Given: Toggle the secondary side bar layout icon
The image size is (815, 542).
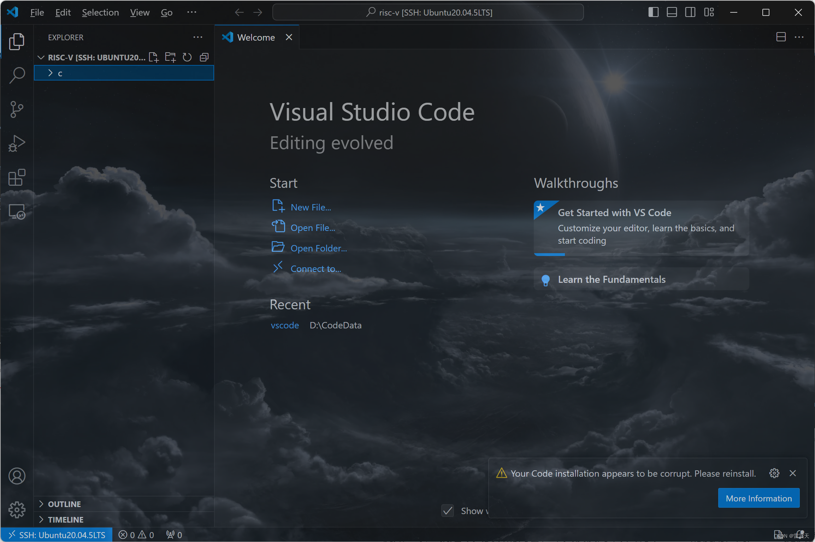Looking at the screenshot, I should [690, 12].
